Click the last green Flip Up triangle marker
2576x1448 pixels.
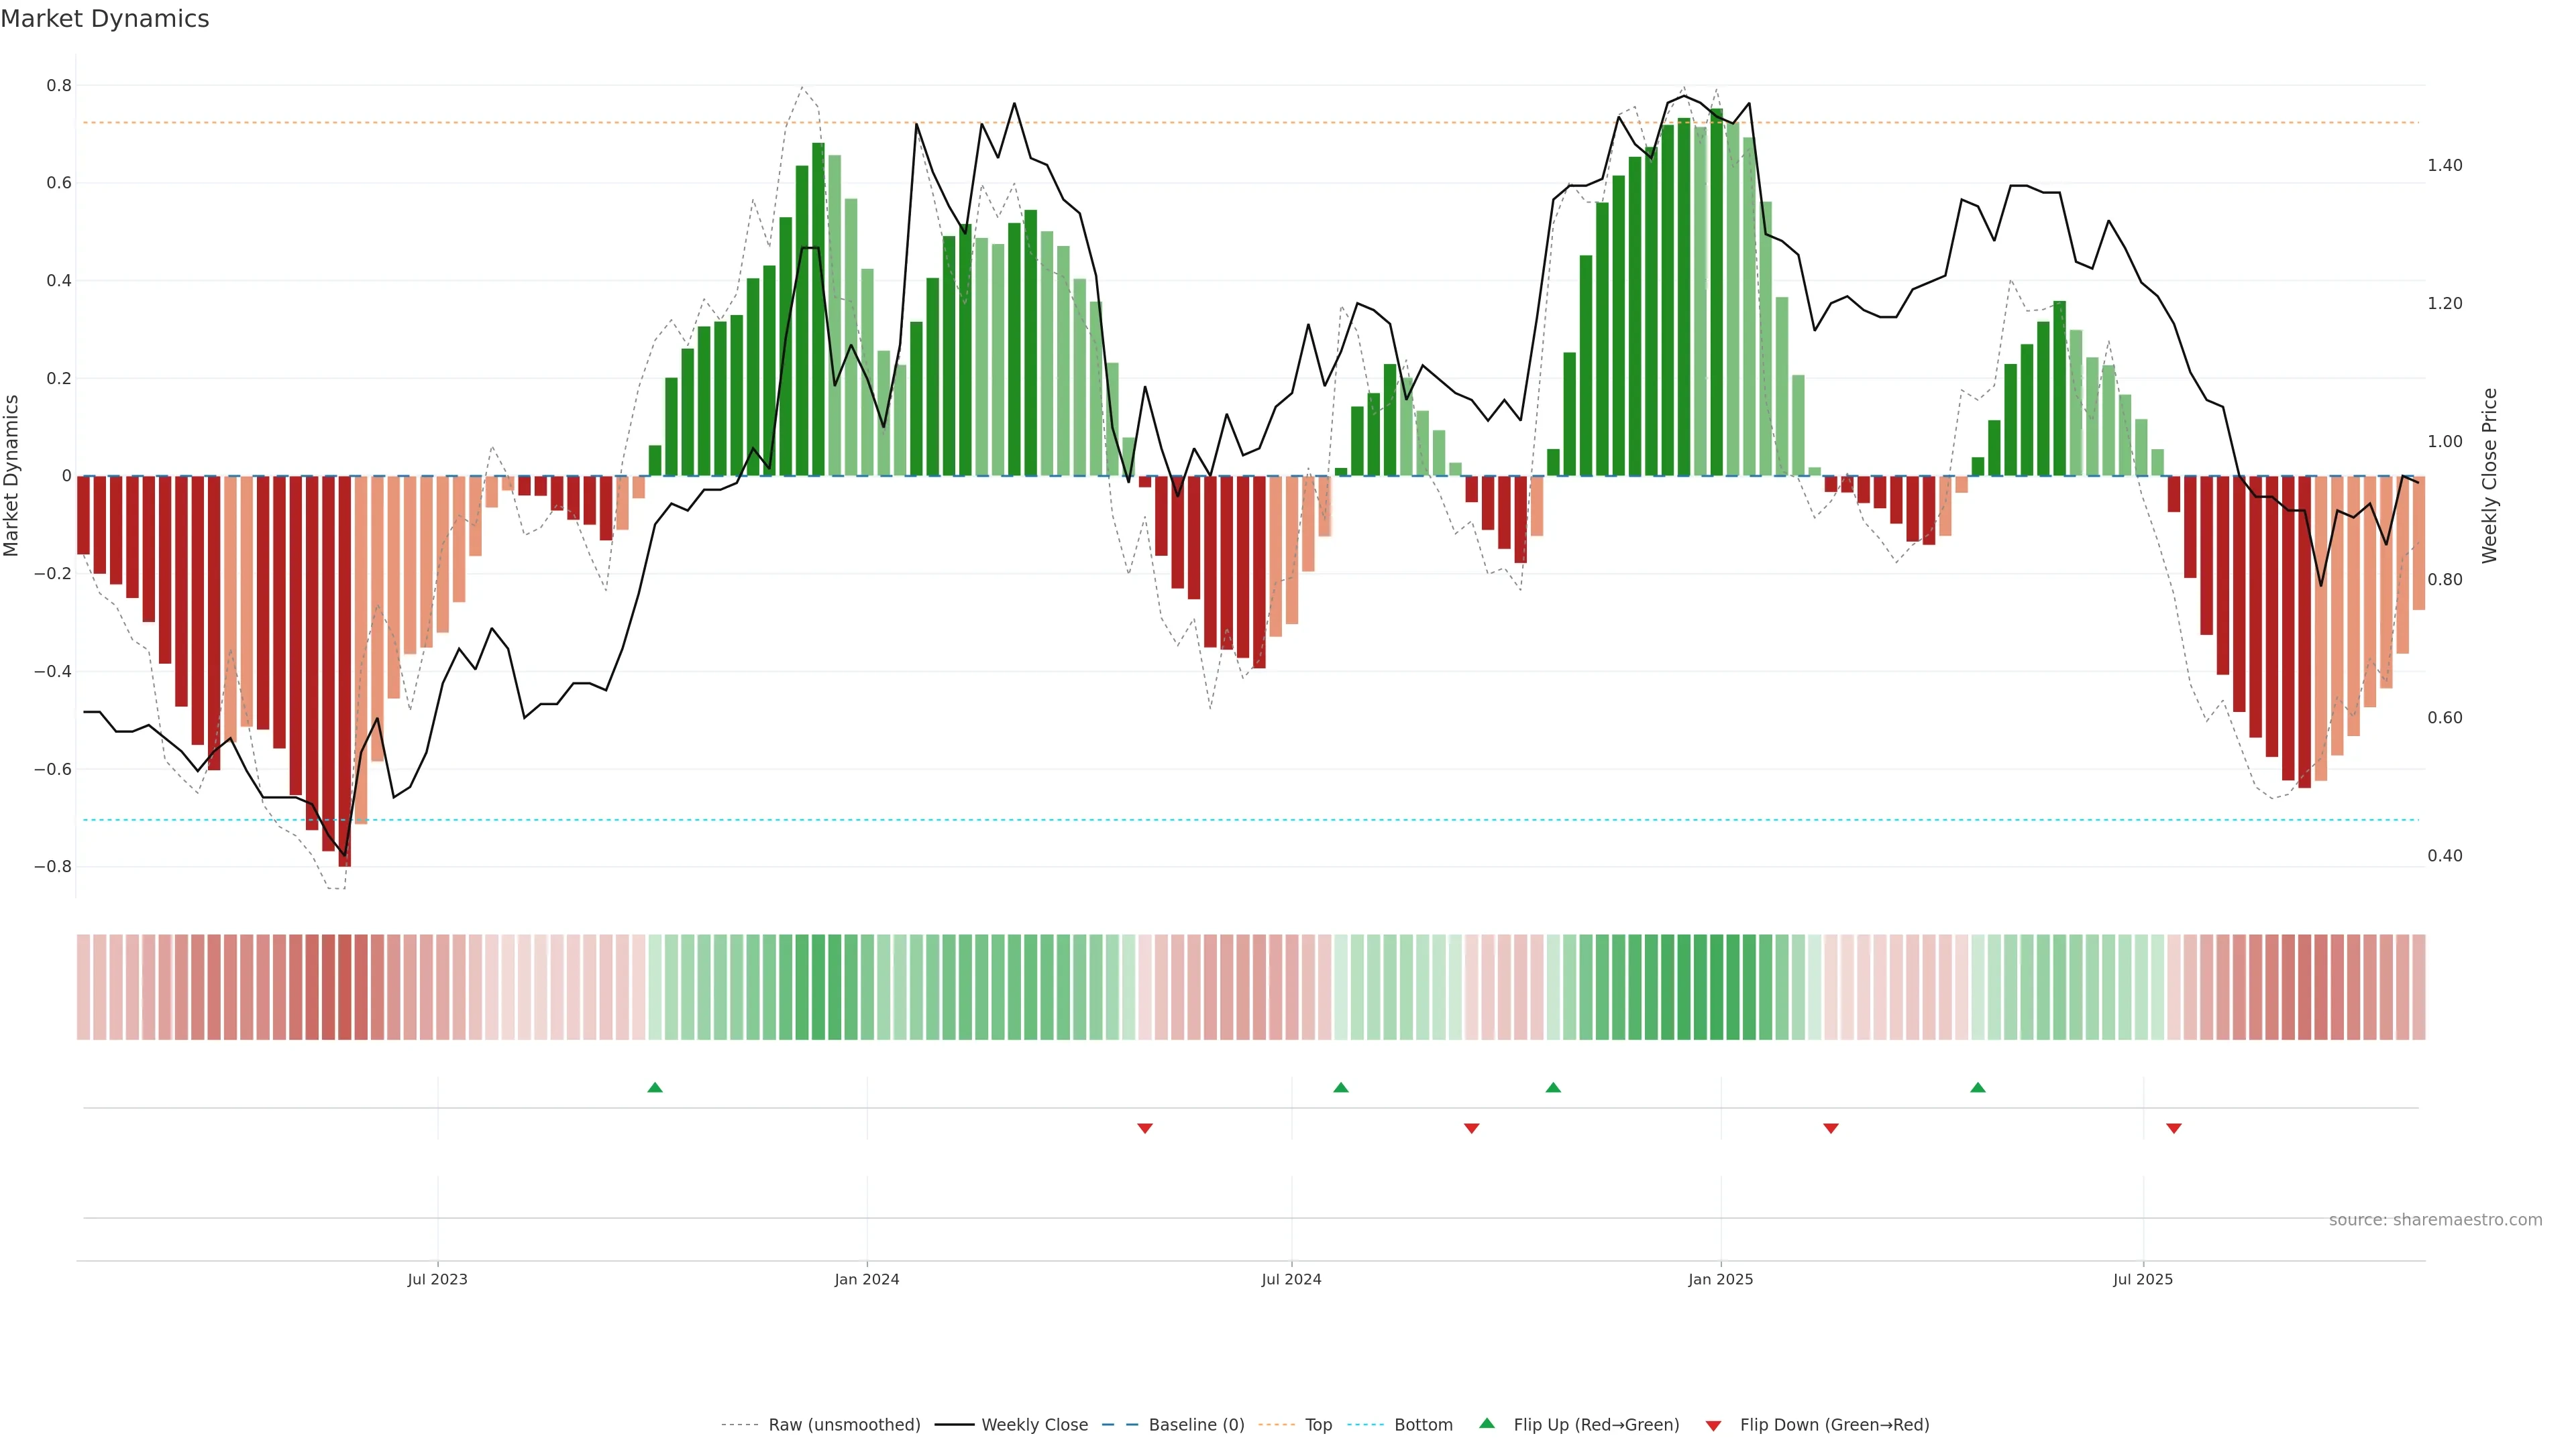coord(1977,1087)
